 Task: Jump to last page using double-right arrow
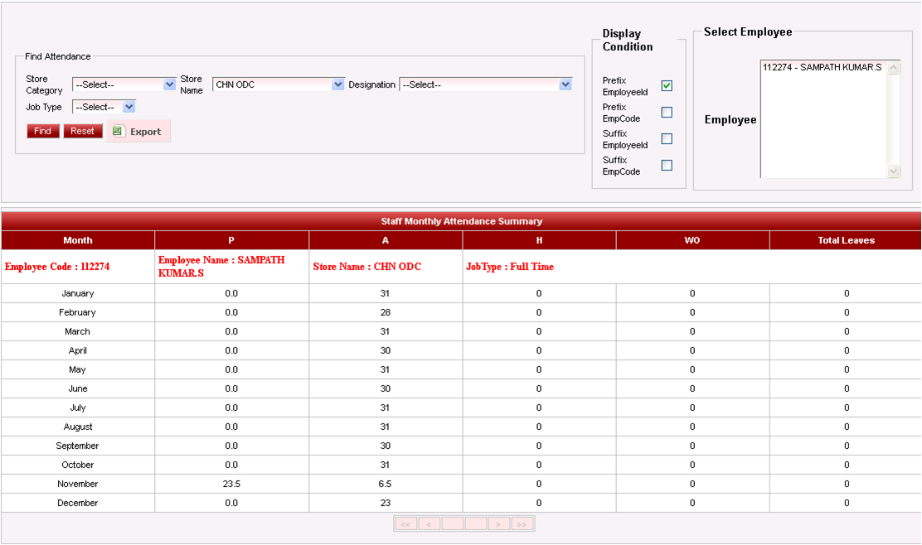(522, 523)
